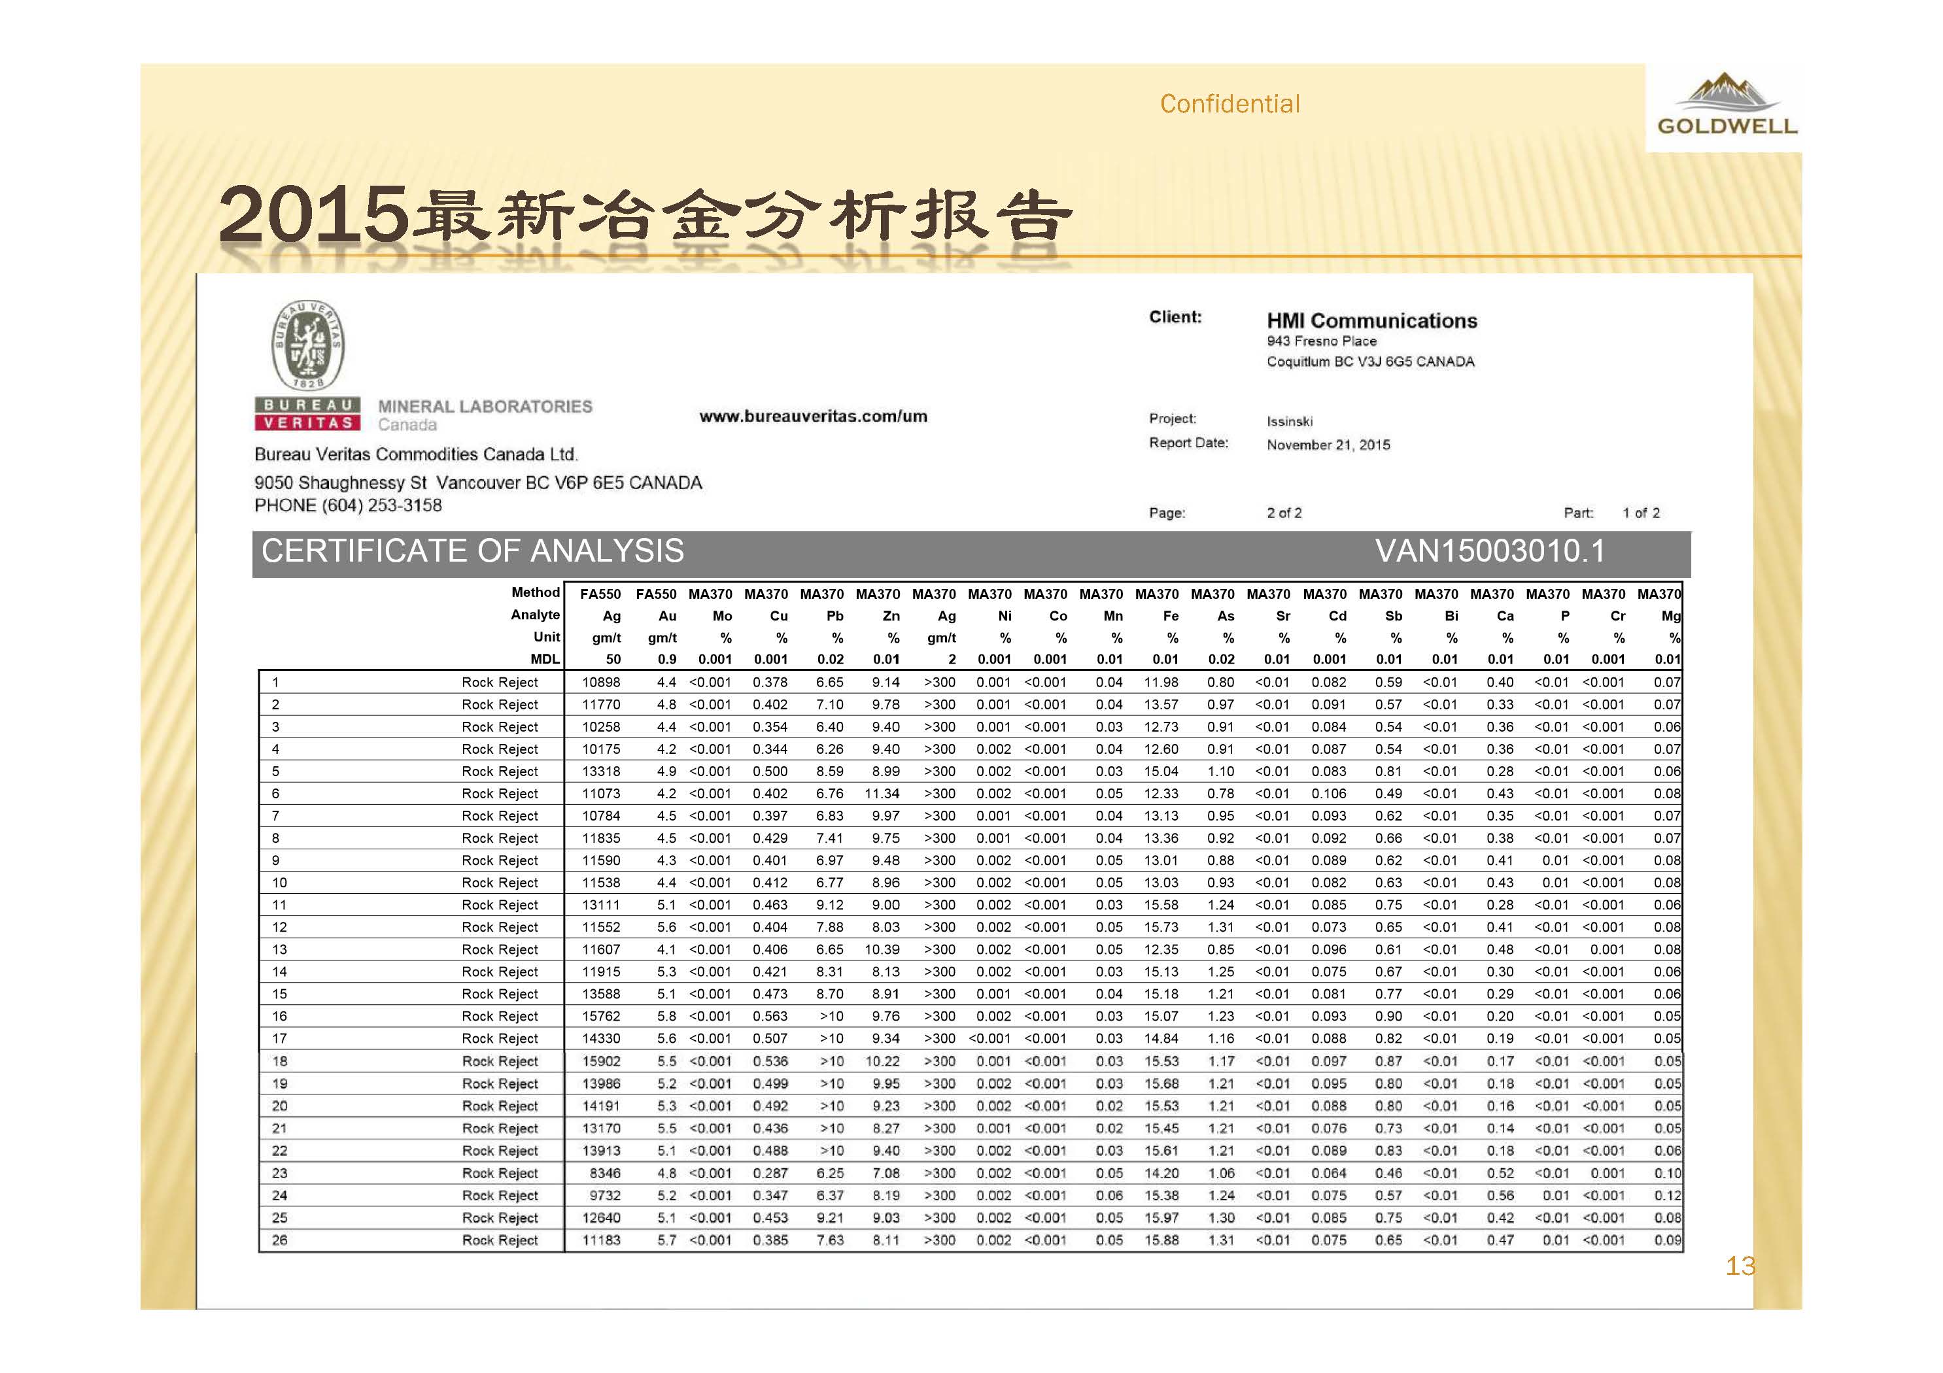Click the Pb analyte column header
The width and height of the screenshot is (1943, 1373).
(x=834, y=617)
